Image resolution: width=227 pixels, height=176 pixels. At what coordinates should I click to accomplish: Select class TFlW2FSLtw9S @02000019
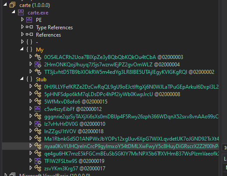[74, 161]
